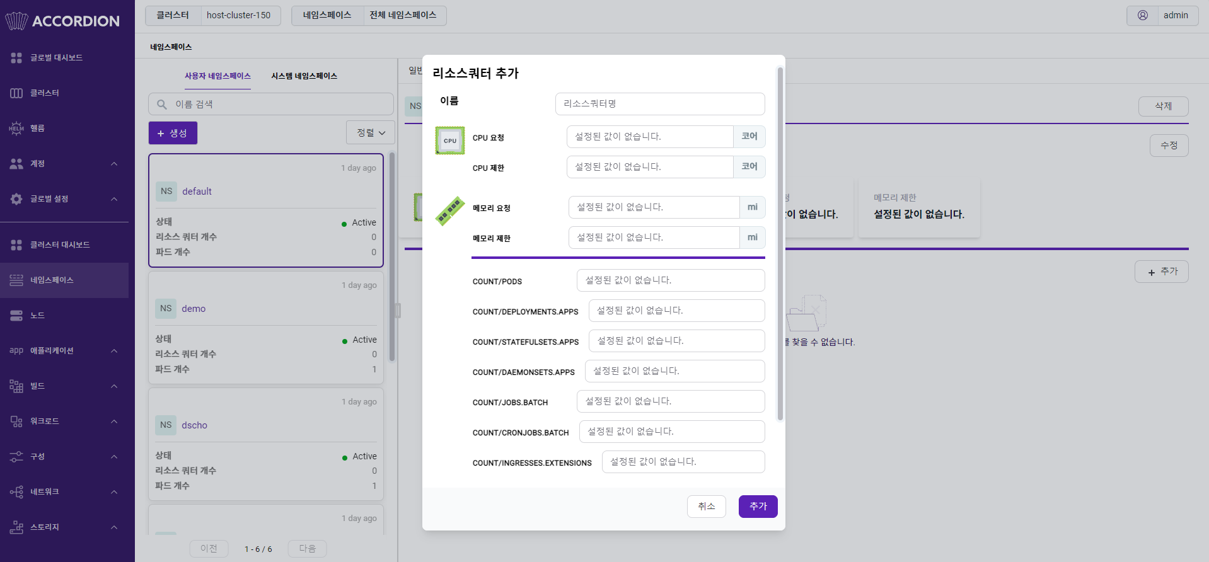Expand the 글로벌 설정 chevron

coord(114,199)
